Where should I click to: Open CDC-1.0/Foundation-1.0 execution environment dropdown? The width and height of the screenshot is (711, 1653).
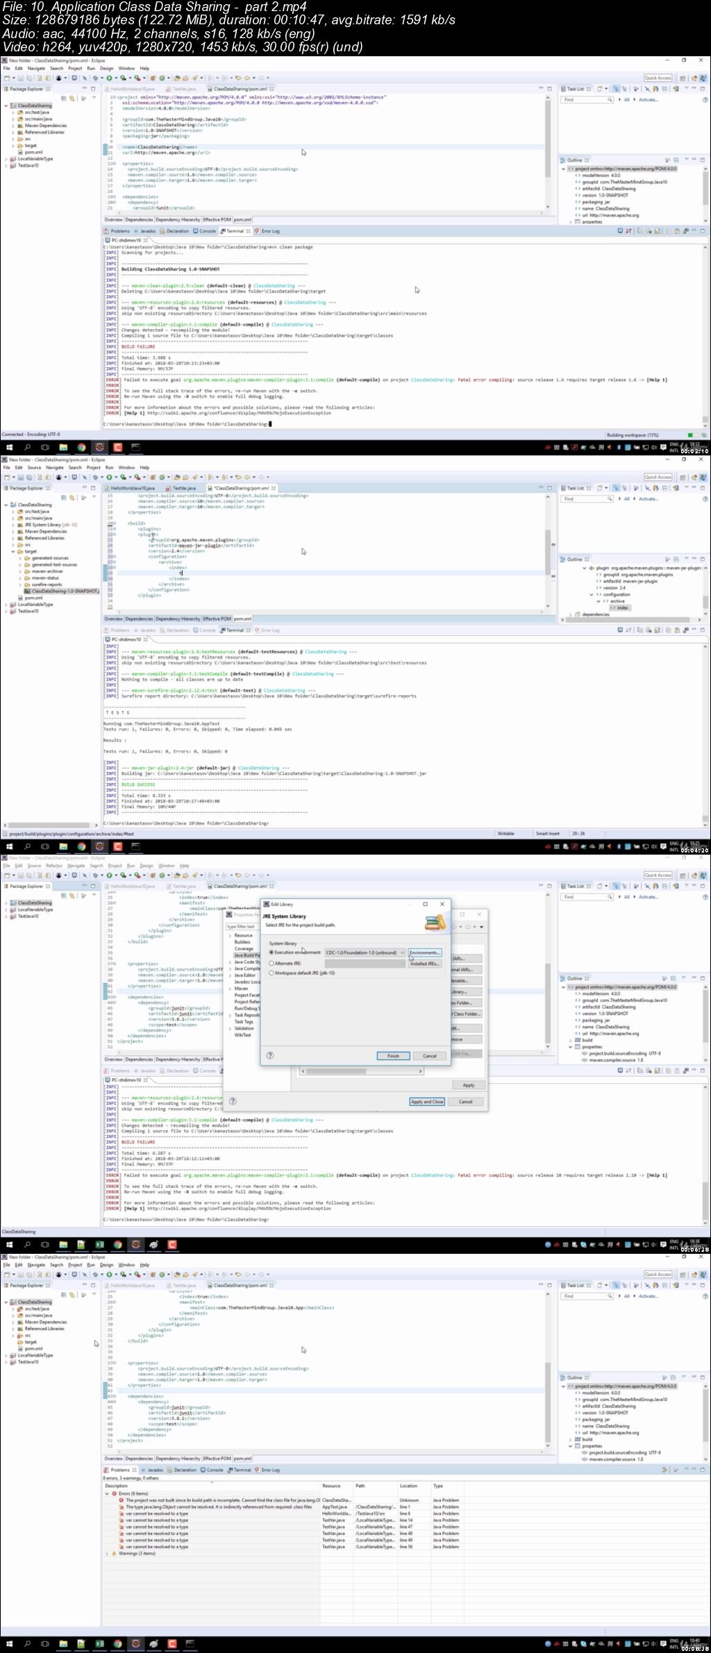pos(365,953)
